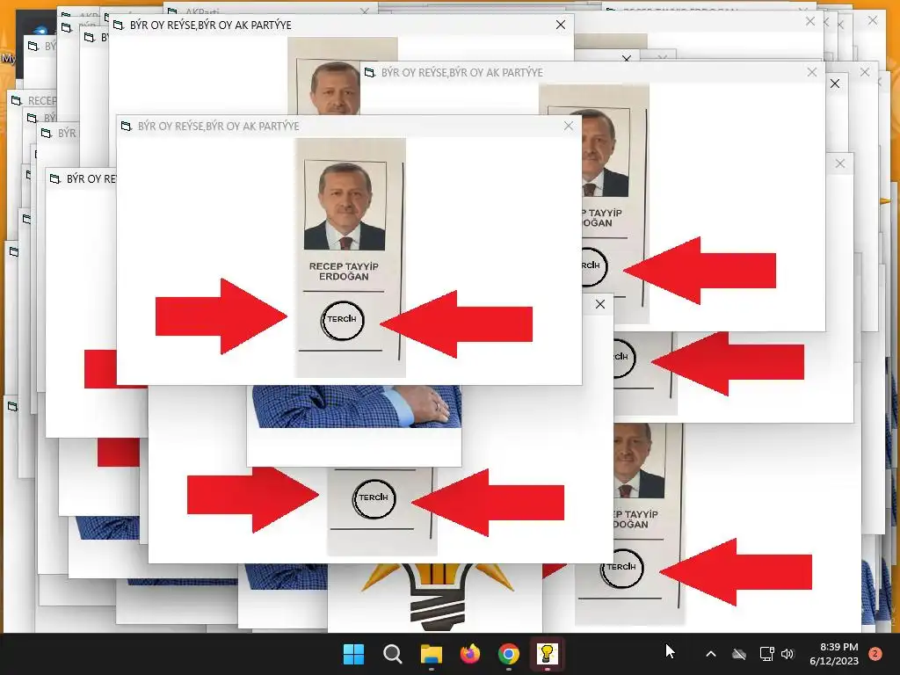The width and height of the screenshot is (900, 675).
Task: Open taskbar Search
Action: [x=393, y=654]
